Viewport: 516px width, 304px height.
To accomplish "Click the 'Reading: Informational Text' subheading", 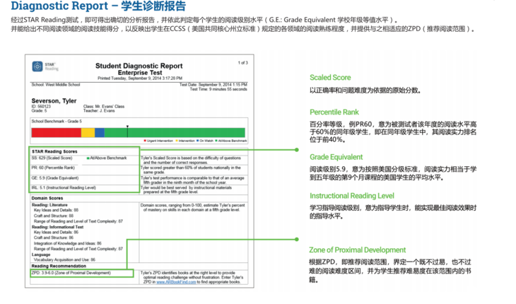I will coord(57,227).
